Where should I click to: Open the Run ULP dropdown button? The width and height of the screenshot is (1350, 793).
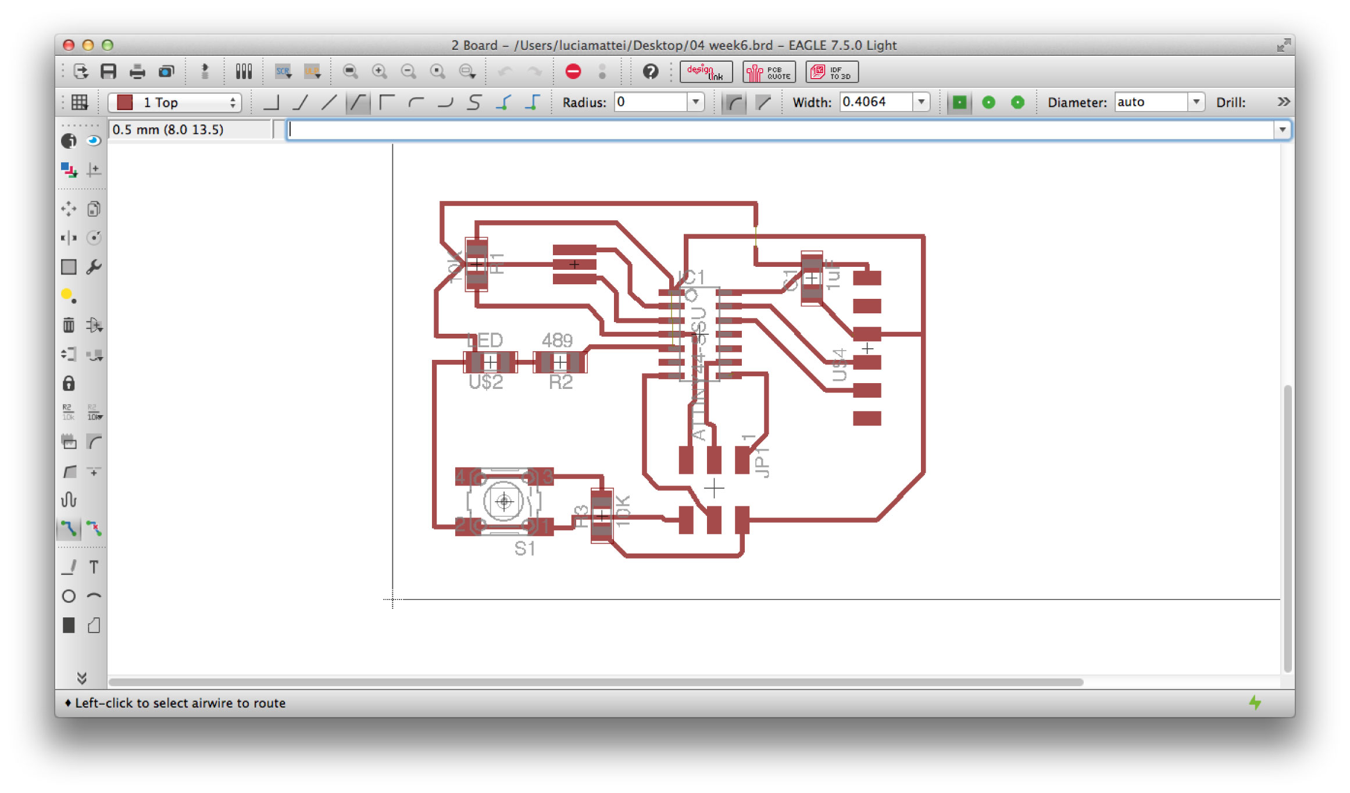click(312, 72)
